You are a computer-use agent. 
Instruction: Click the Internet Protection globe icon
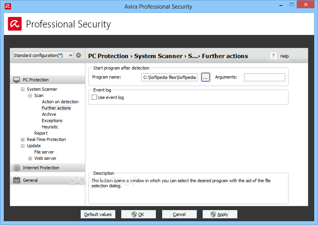click(x=17, y=168)
